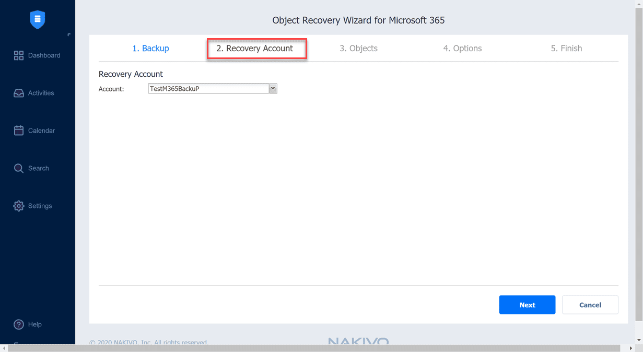Switch to the Backup wizard step
The image size is (643, 352).
[150, 48]
